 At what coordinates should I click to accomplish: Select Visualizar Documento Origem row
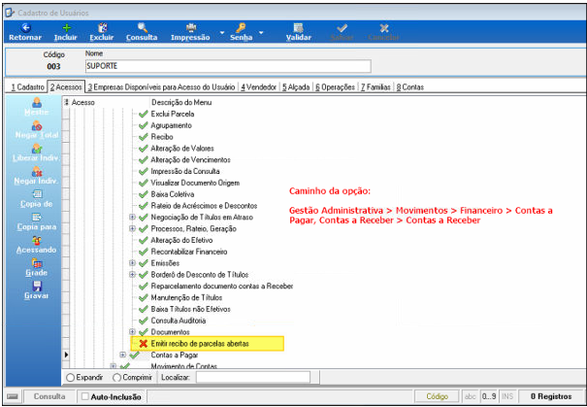(195, 183)
